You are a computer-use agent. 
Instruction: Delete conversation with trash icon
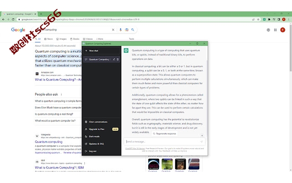(118, 59)
